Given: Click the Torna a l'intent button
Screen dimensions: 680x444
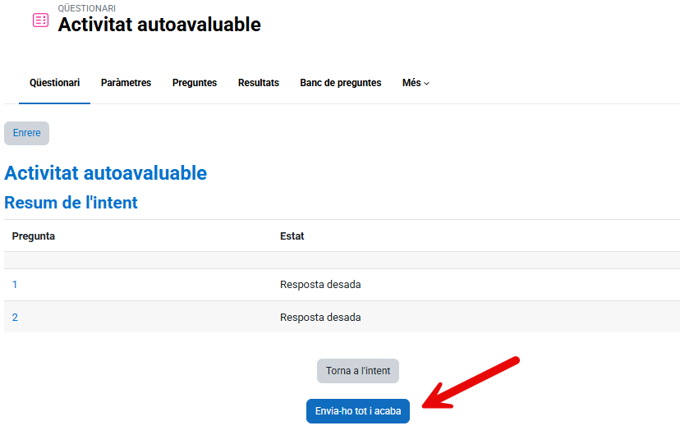Looking at the screenshot, I should pos(358,371).
